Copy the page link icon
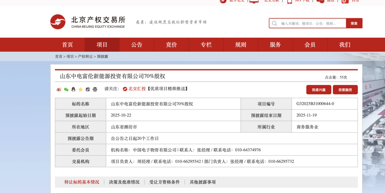 point(88,89)
